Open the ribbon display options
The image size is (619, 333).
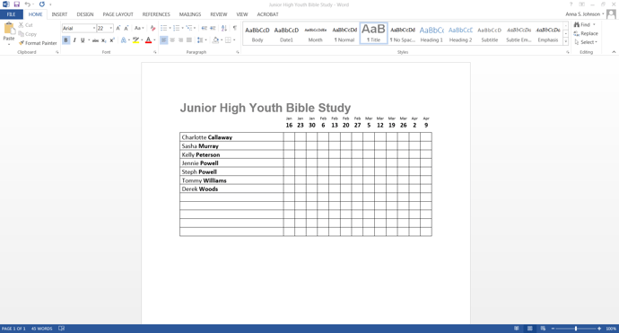(582, 4)
